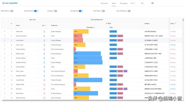Click James Hall's 43% proficiency bar
Viewport: 185px width, 104px height.
[81, 31]
